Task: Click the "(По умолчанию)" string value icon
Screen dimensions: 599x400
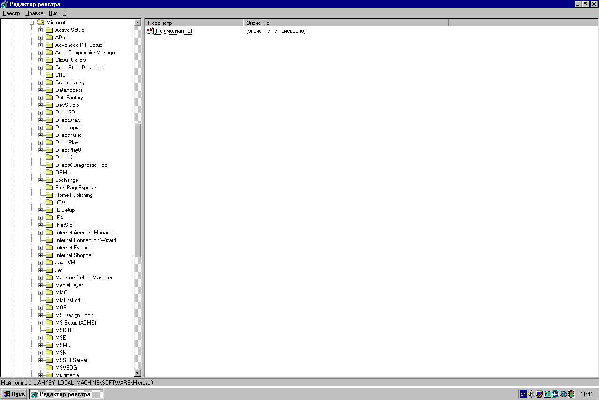Action: point(150,31)
